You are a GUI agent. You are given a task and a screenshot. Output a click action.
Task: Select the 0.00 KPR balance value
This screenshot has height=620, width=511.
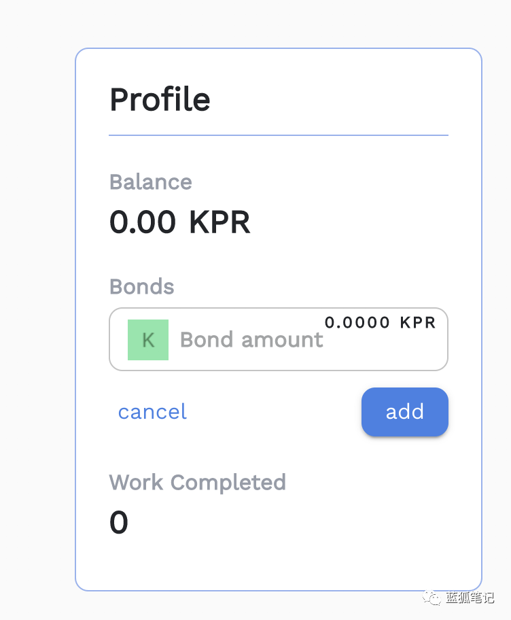point(179,222)
